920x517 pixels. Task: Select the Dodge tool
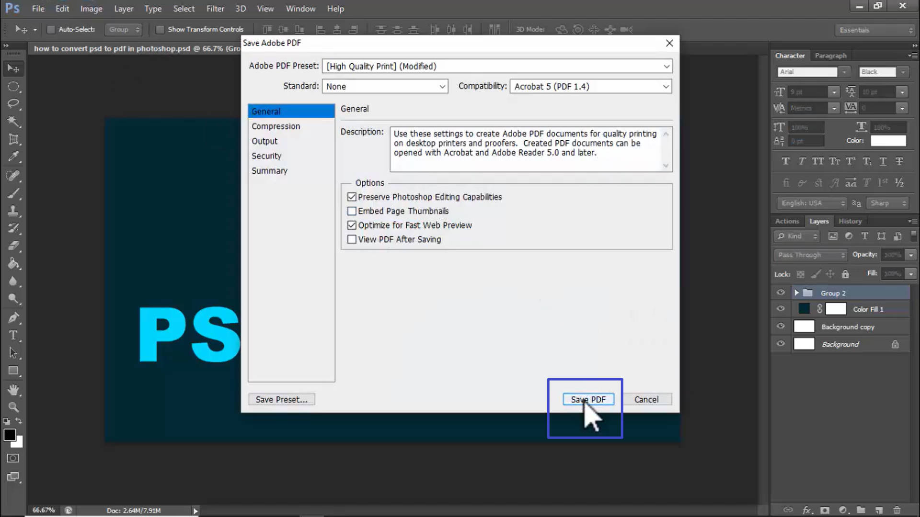coord(13,299)
